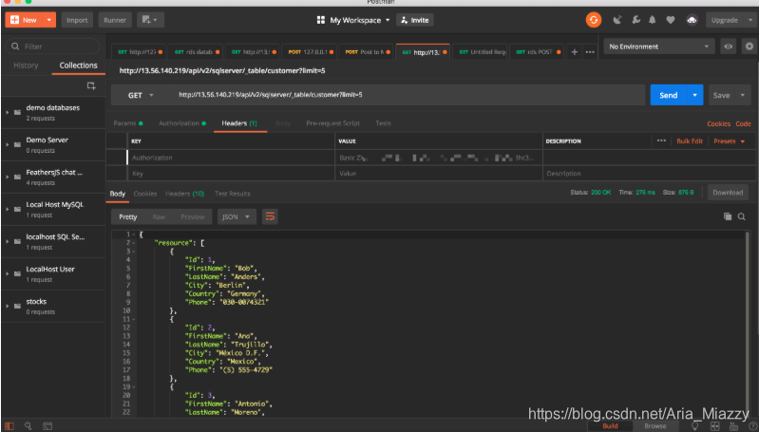The width and height of the screenshot is (759, 432).
Task: Click the Invite button
Action: click(x=415, y=20)
